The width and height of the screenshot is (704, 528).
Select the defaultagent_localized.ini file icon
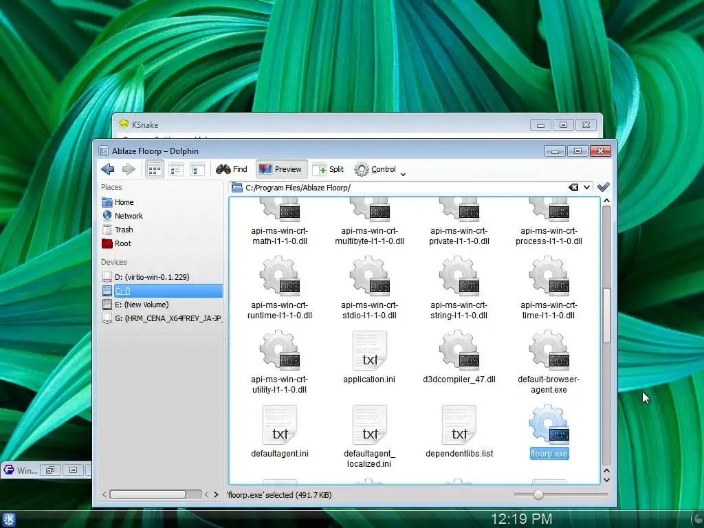pyautogui.click(x=369, y=425)
